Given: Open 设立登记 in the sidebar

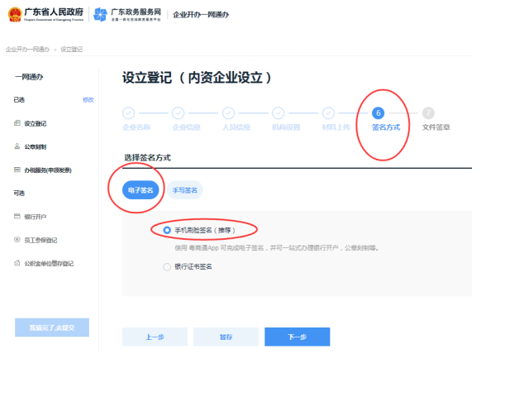Looking at the screenshot, I should click(35, 123).
